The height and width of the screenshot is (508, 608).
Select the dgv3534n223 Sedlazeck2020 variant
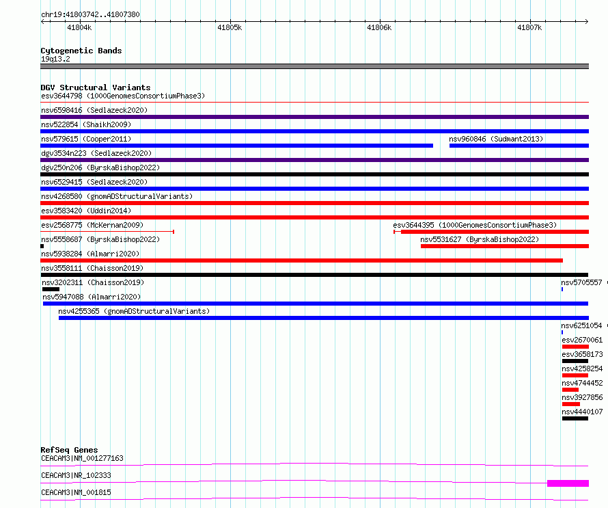pyautogui.click(x=314, y=160)
